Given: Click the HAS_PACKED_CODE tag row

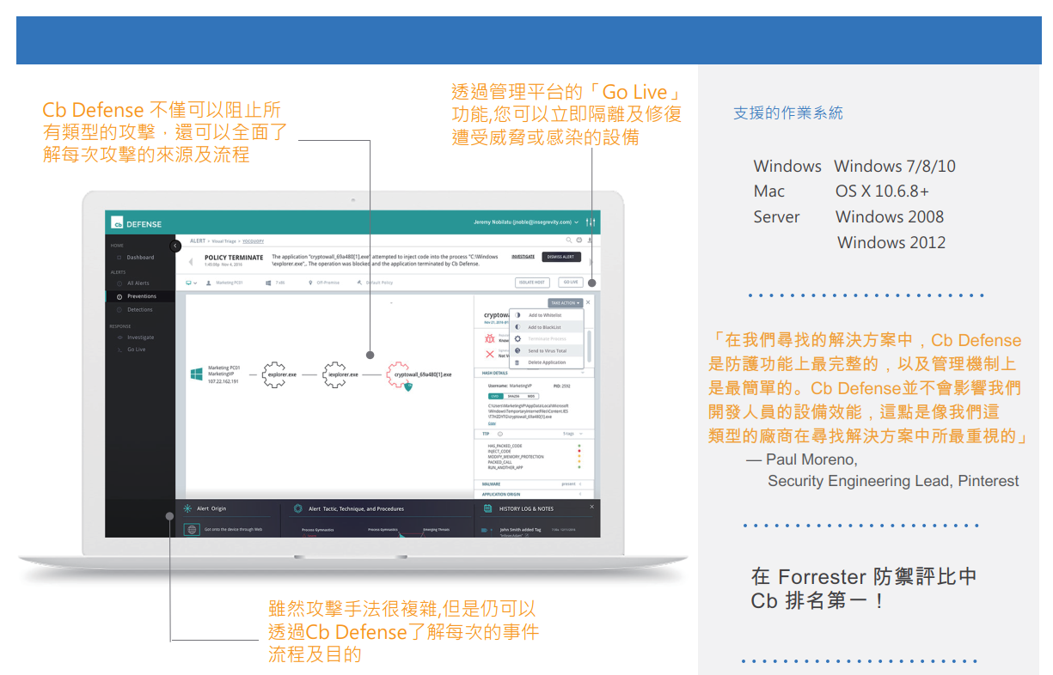Looking at the screenshot, I should [x=534, y=446].
